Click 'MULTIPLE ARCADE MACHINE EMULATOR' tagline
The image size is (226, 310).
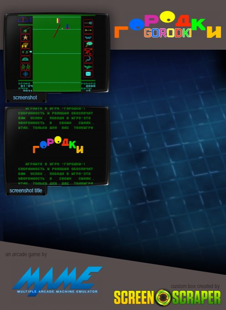click(x=57, y=291)
